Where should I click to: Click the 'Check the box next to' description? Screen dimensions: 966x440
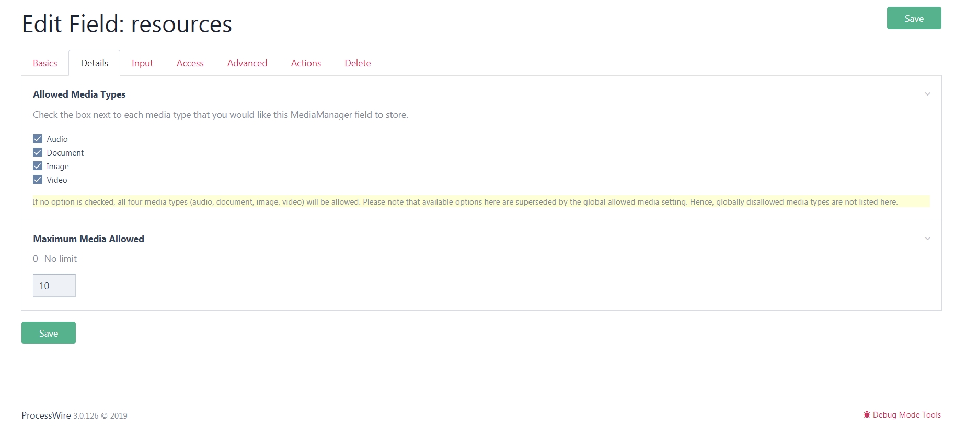point(221,115)
